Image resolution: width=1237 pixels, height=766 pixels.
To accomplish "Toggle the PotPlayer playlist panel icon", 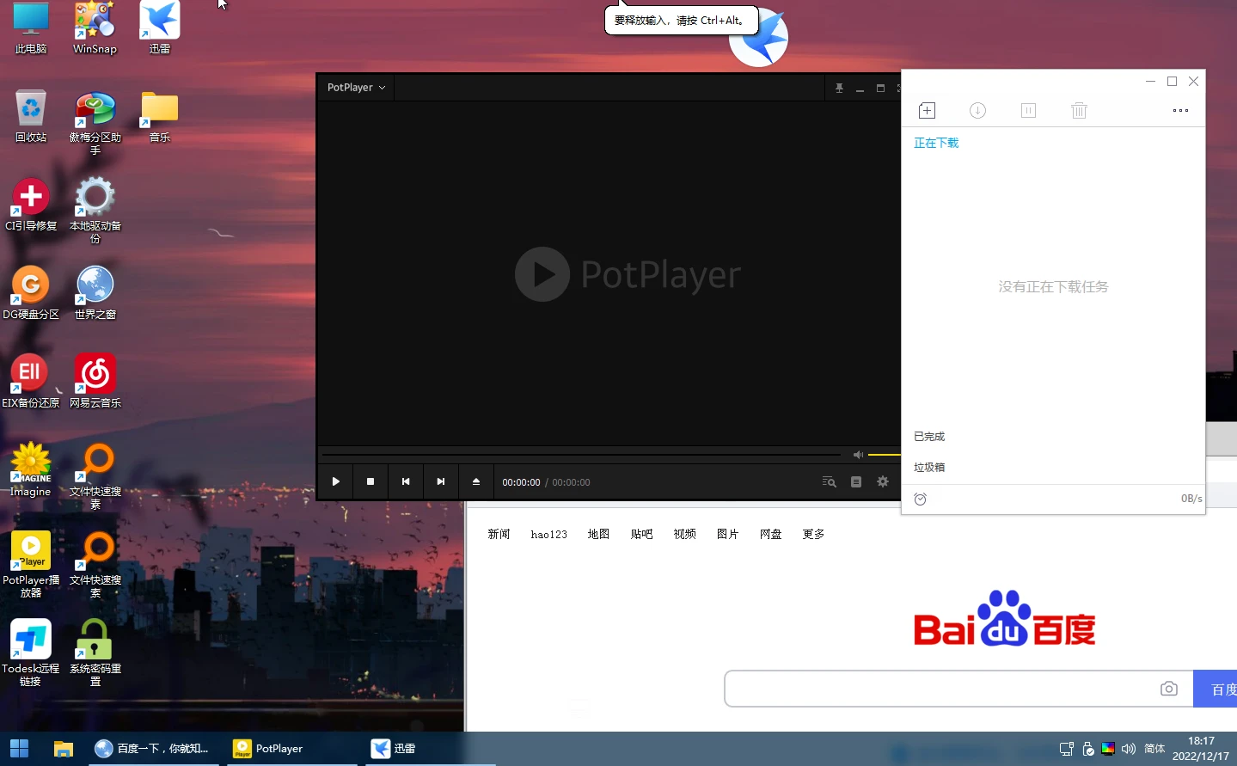I will point(856,481).
